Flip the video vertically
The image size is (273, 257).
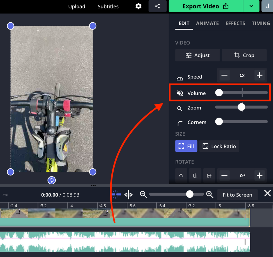coord(209,175)
